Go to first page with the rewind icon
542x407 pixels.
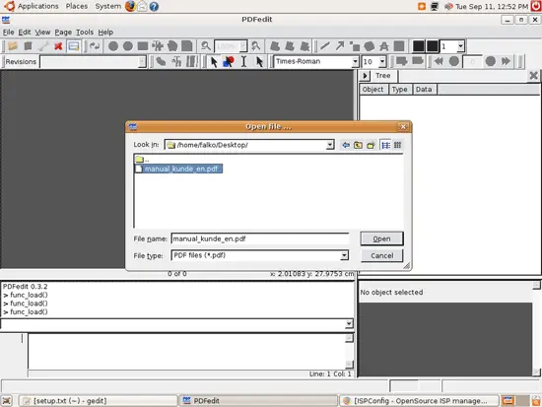439,61
